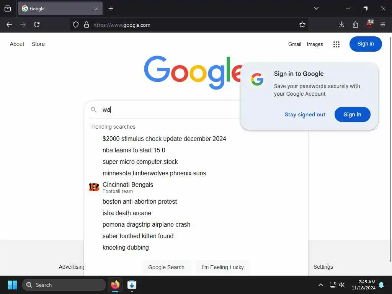Image resolution: width=392 pixels, height=294 pixels.
Task: Select super micro computer stock suggestion
Action: tap(140, 162)
